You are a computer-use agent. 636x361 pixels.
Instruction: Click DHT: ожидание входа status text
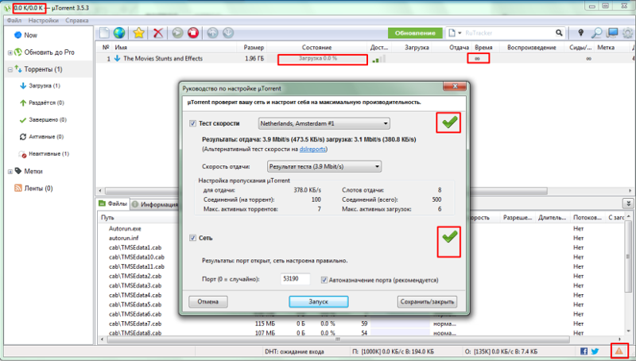(294, 351)
